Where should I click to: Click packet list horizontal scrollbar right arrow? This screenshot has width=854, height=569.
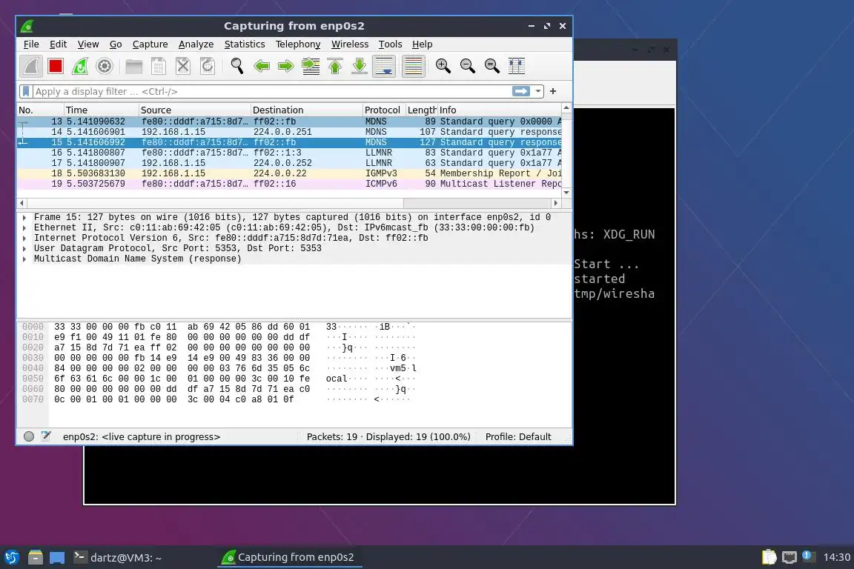click(555, 203)
